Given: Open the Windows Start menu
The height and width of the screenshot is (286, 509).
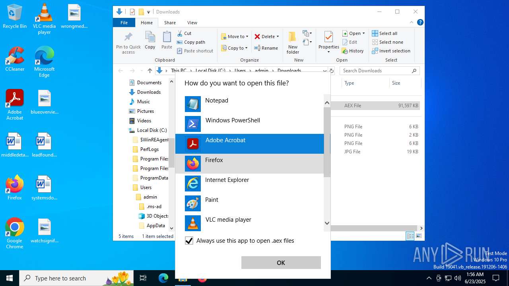Looking at the screenshot, I should pyautogui.click(x=10, y=278).
